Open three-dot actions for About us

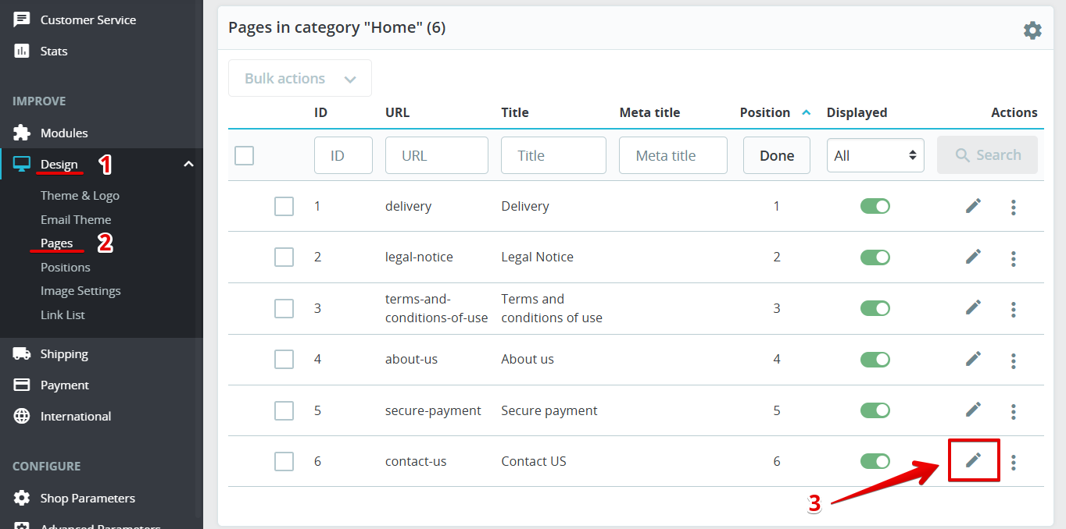pos(1013,360)
